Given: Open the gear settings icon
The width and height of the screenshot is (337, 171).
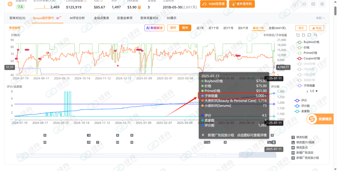Looking at the screenshot, I should click(x=322, y=4).
